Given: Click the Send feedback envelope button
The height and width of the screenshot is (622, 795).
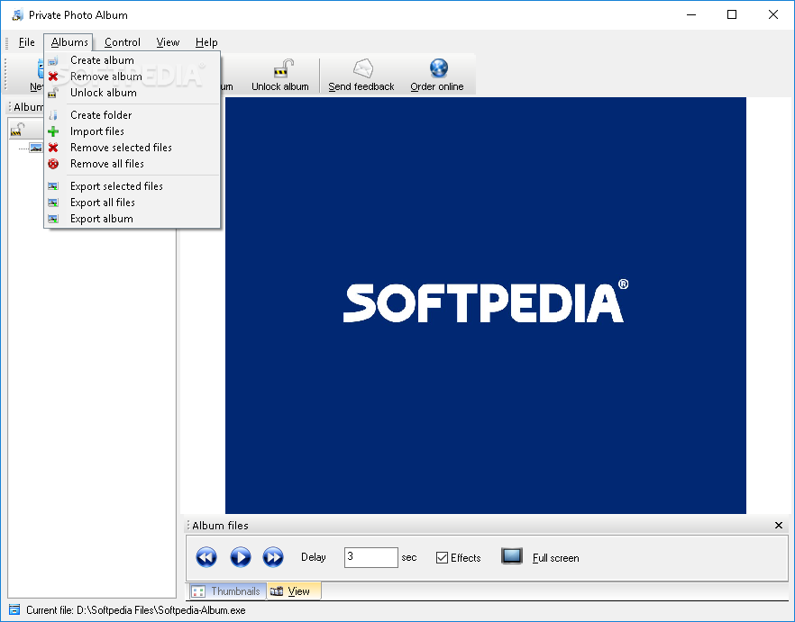Looking at the screenshot, I should coord(361,75).
